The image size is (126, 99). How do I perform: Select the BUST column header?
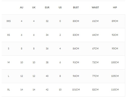(x=76, y=8)
